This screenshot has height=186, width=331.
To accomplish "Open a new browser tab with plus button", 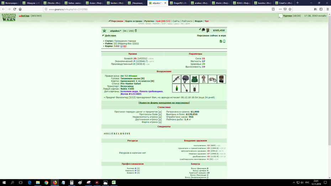I will [298, 3].
